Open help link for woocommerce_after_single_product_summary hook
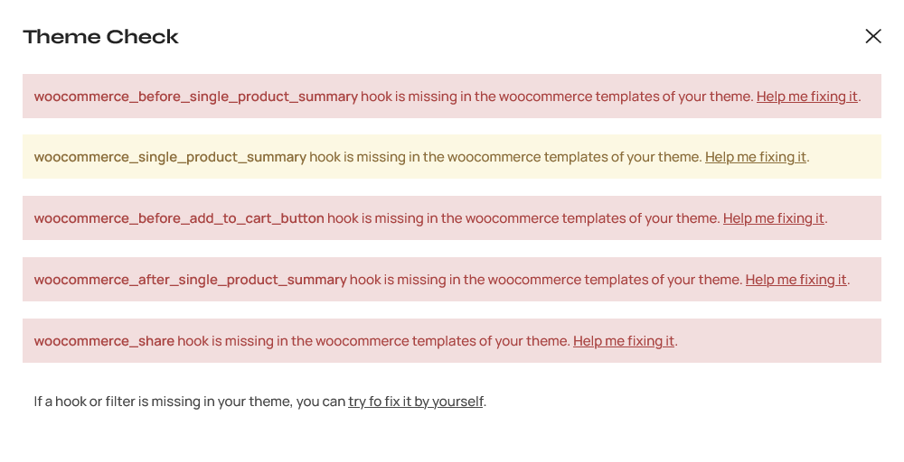 796,280
